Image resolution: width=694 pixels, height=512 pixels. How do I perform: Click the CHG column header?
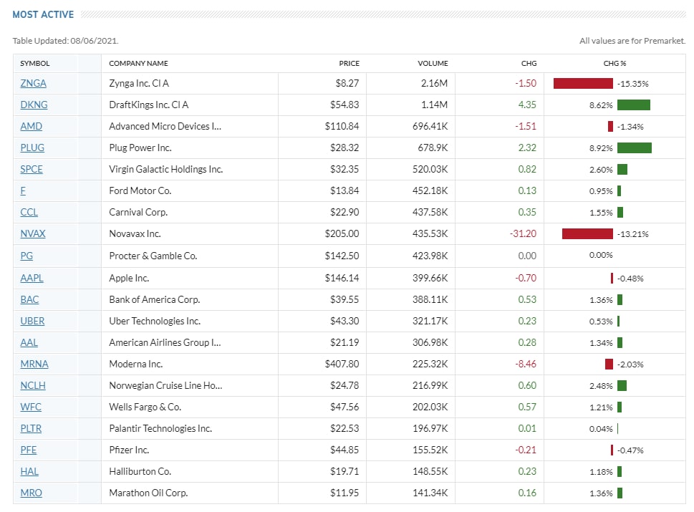[529, 63]
